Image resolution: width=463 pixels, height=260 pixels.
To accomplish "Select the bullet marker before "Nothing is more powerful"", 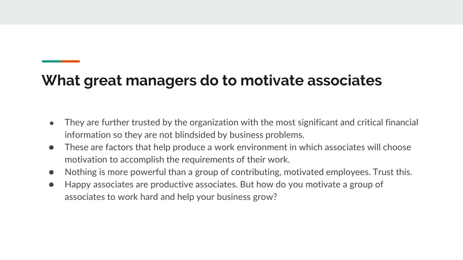I will 52,172.
